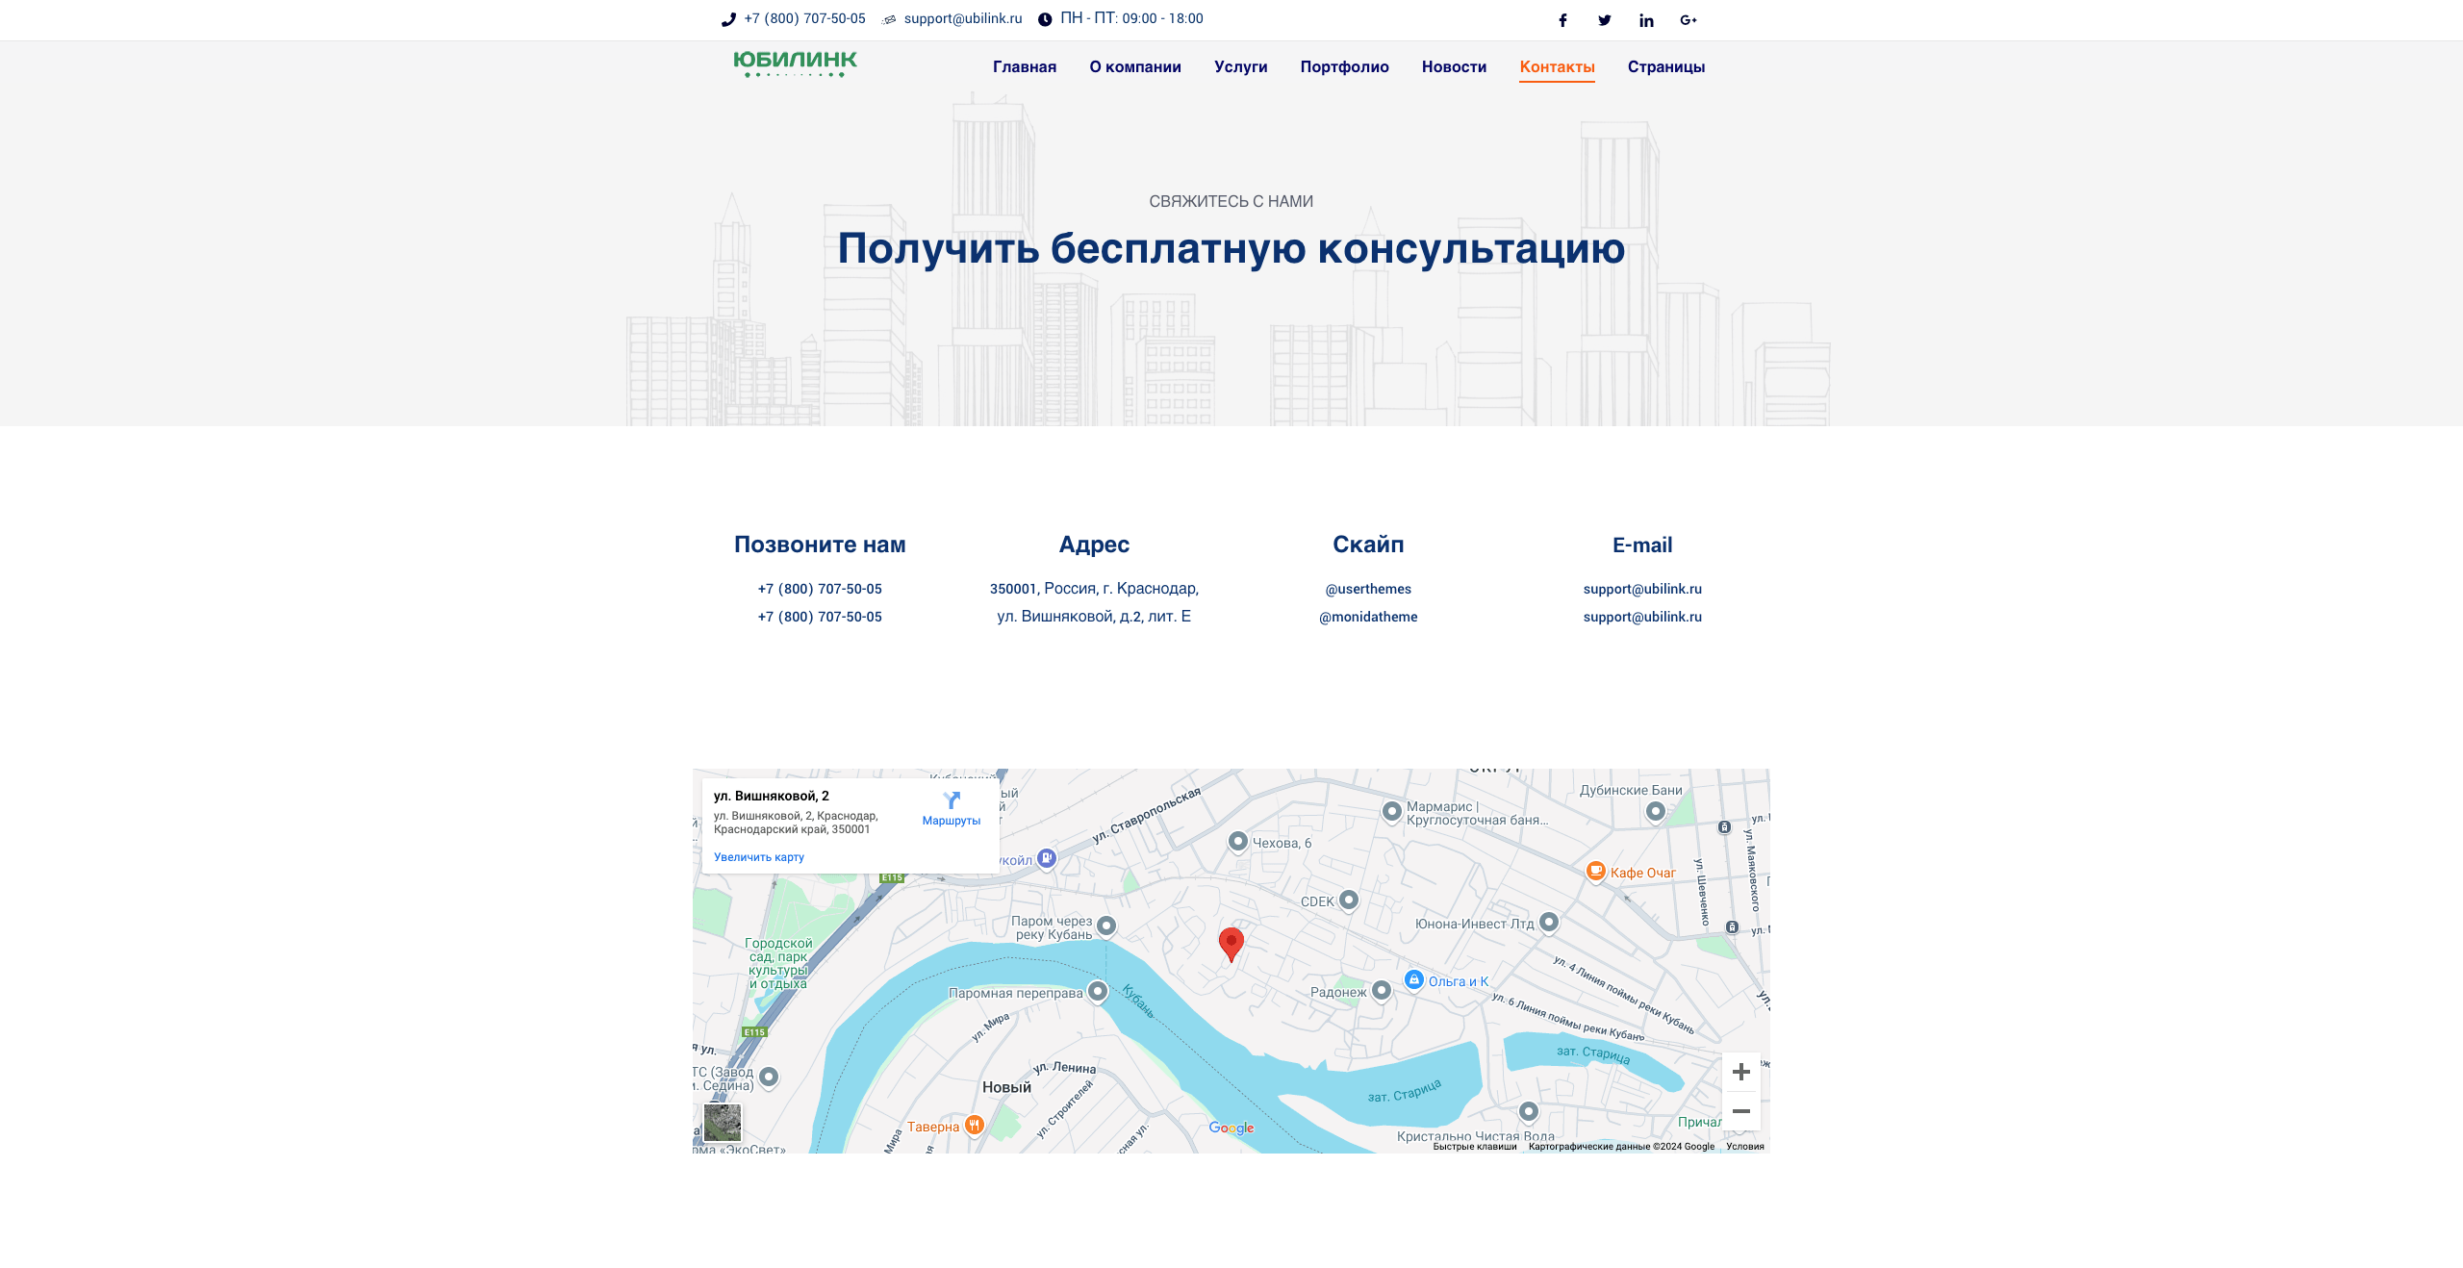Expand the Портфолио menu item
The height and width of the screenshot is (1268, 2463).
coord(1344,66)
